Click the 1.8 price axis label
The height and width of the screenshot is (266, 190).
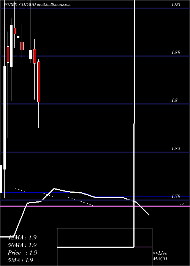coord(174,100)
